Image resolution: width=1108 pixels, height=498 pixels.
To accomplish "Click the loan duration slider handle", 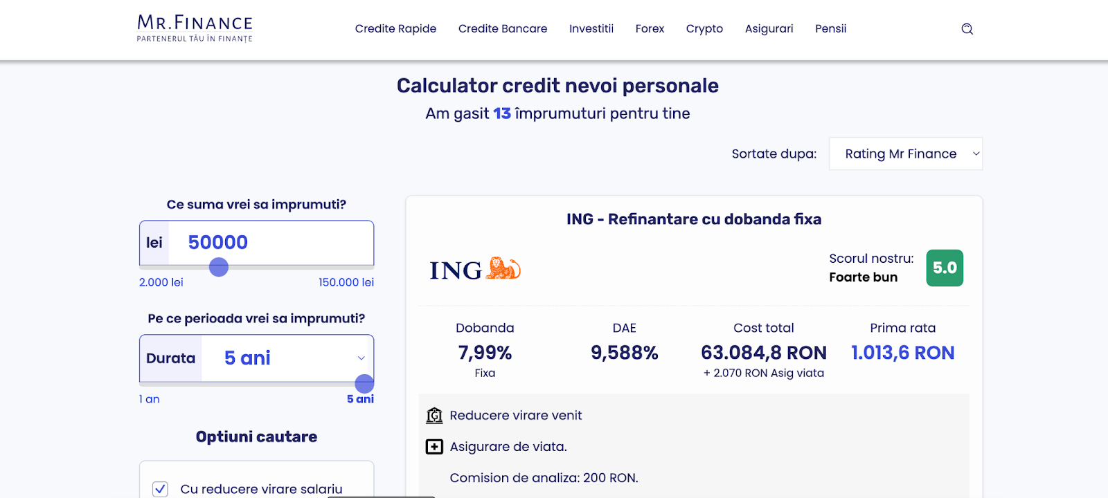I will coord(364,384).
